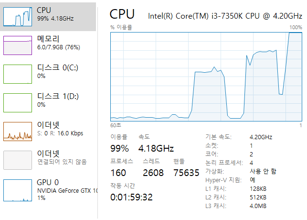Select the 메모리 6.0/7.9GB sidebar entry
This screenshot has height=220, width=307.
point(59,43)
